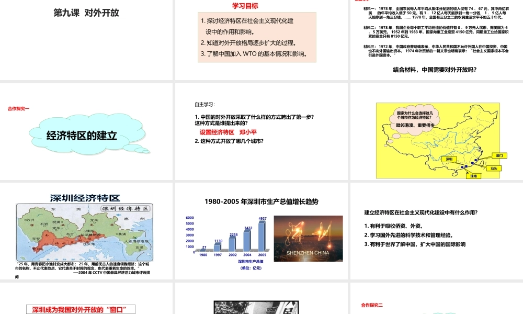The image size is (523, 314).
Task: Open the 深圳经济特区 map slide
Action: [86, 231]
